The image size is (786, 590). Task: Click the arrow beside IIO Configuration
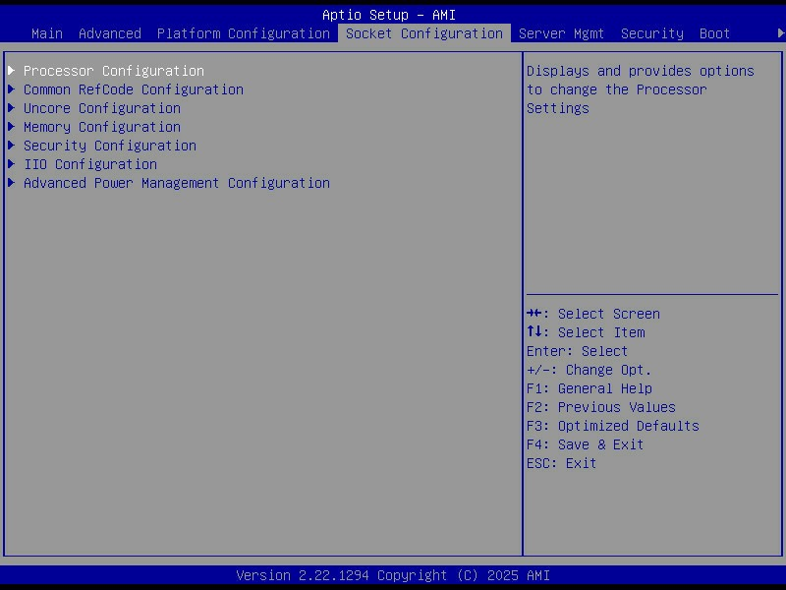tap(12, 164)
